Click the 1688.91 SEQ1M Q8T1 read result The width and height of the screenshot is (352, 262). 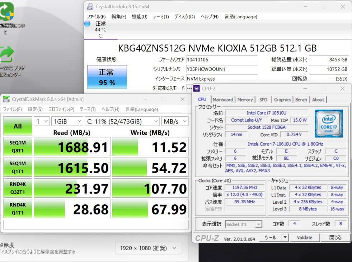coord(72,147)
